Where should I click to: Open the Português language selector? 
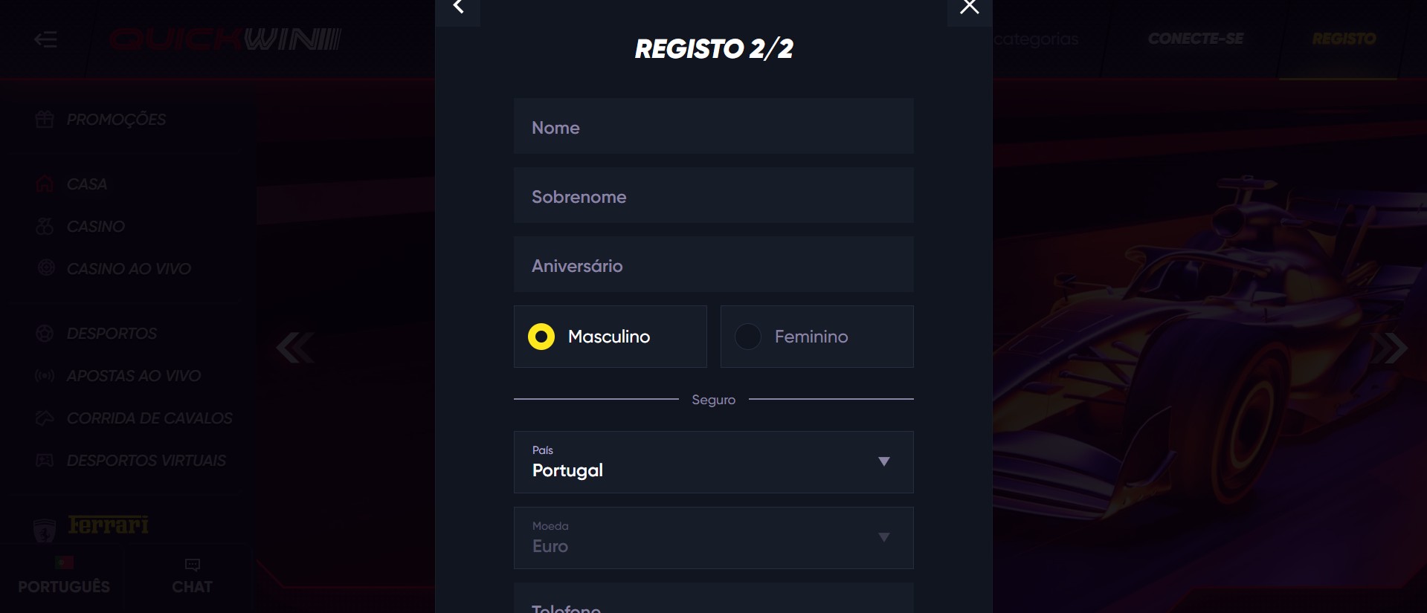tap(64, 577)
